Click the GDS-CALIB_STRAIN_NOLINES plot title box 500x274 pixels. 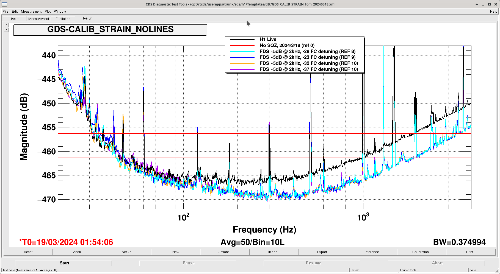pos(110,30)
